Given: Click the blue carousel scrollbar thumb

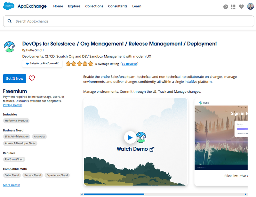Looking at the screenshot, I should click(114, 194).
